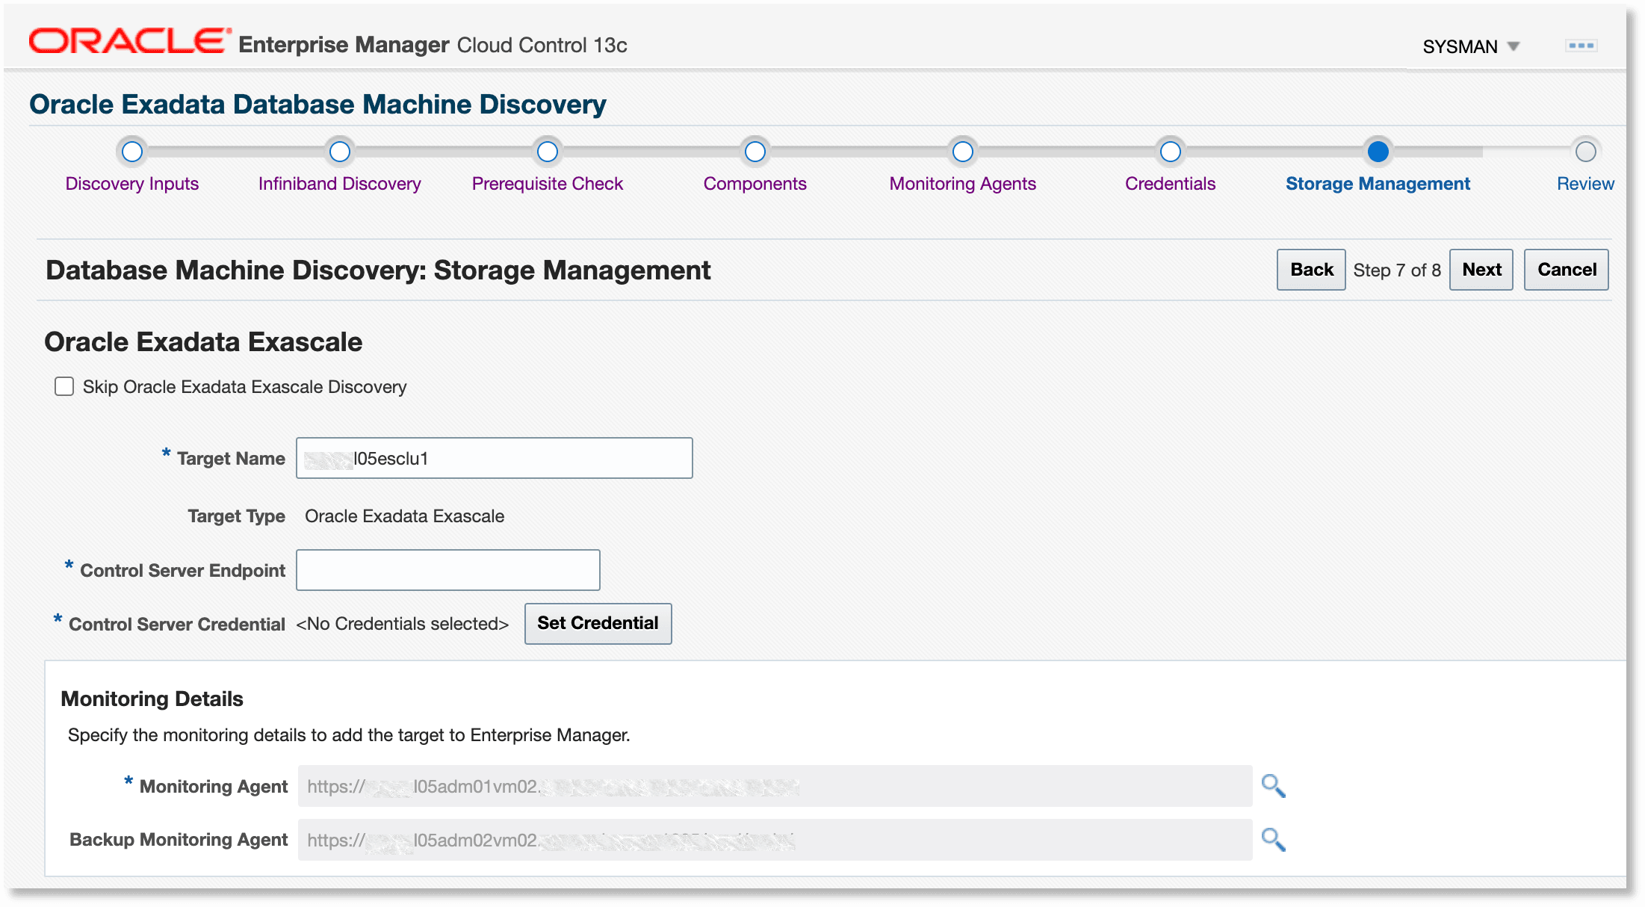Open the ellipsis menu in the top-right corner
The width and height of the screenshot is (1645, 907).
pyautogui.click(x=1582, y=46)
